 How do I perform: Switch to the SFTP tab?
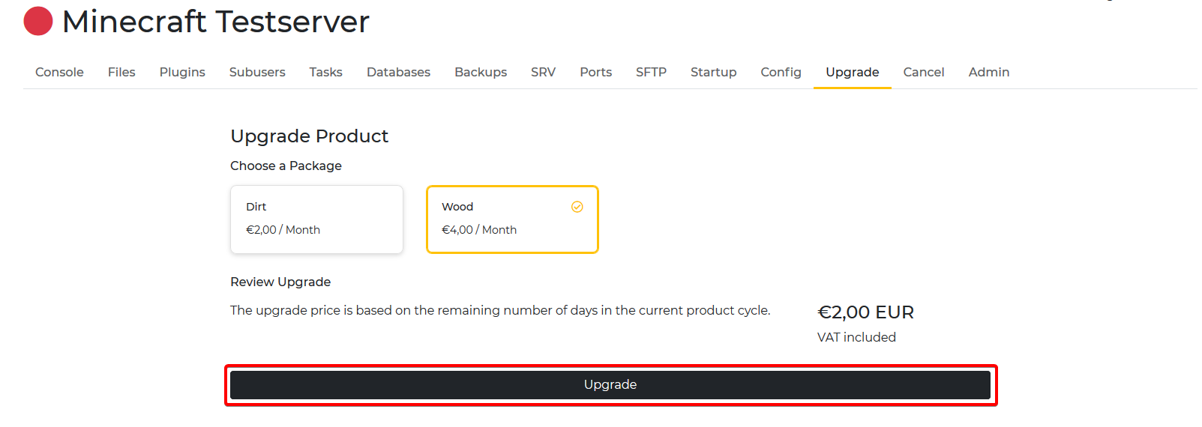[x=651, y=72]
